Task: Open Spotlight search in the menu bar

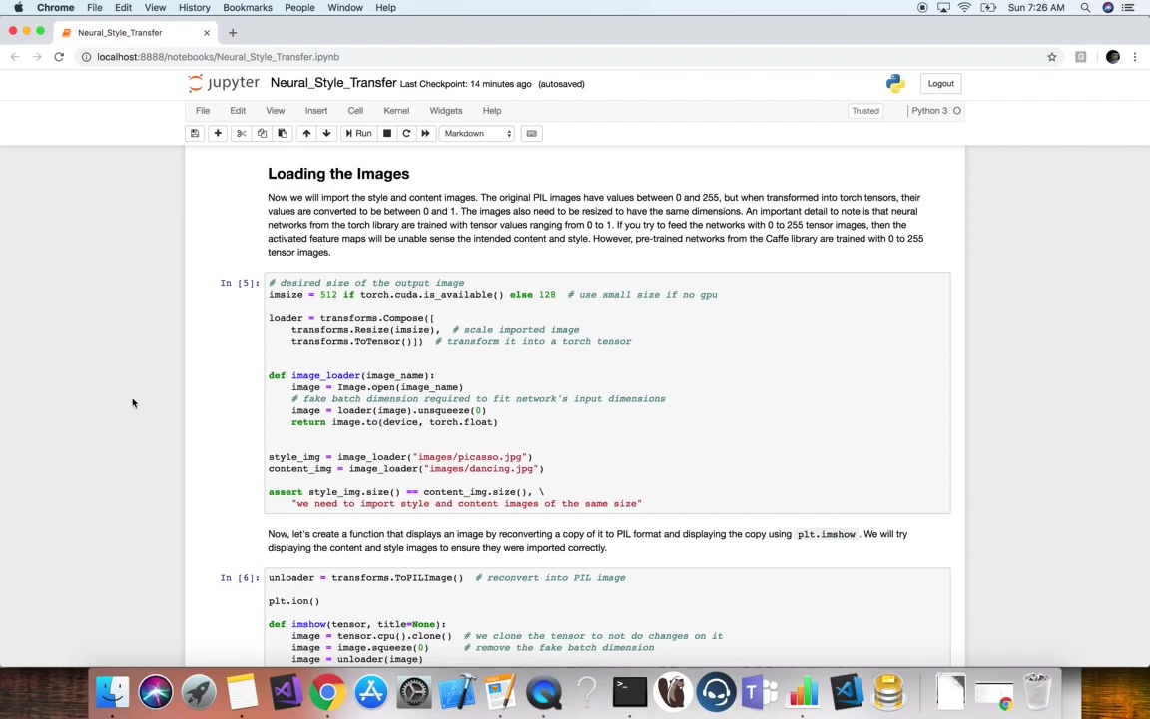Action: point(1085,7)
